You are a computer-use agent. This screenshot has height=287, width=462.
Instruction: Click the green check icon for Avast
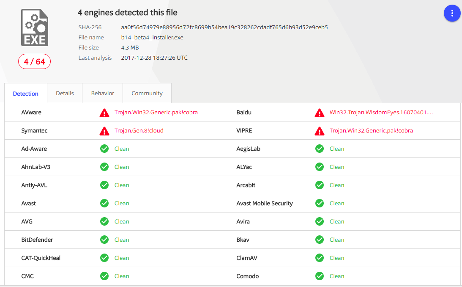coord(104,203)
